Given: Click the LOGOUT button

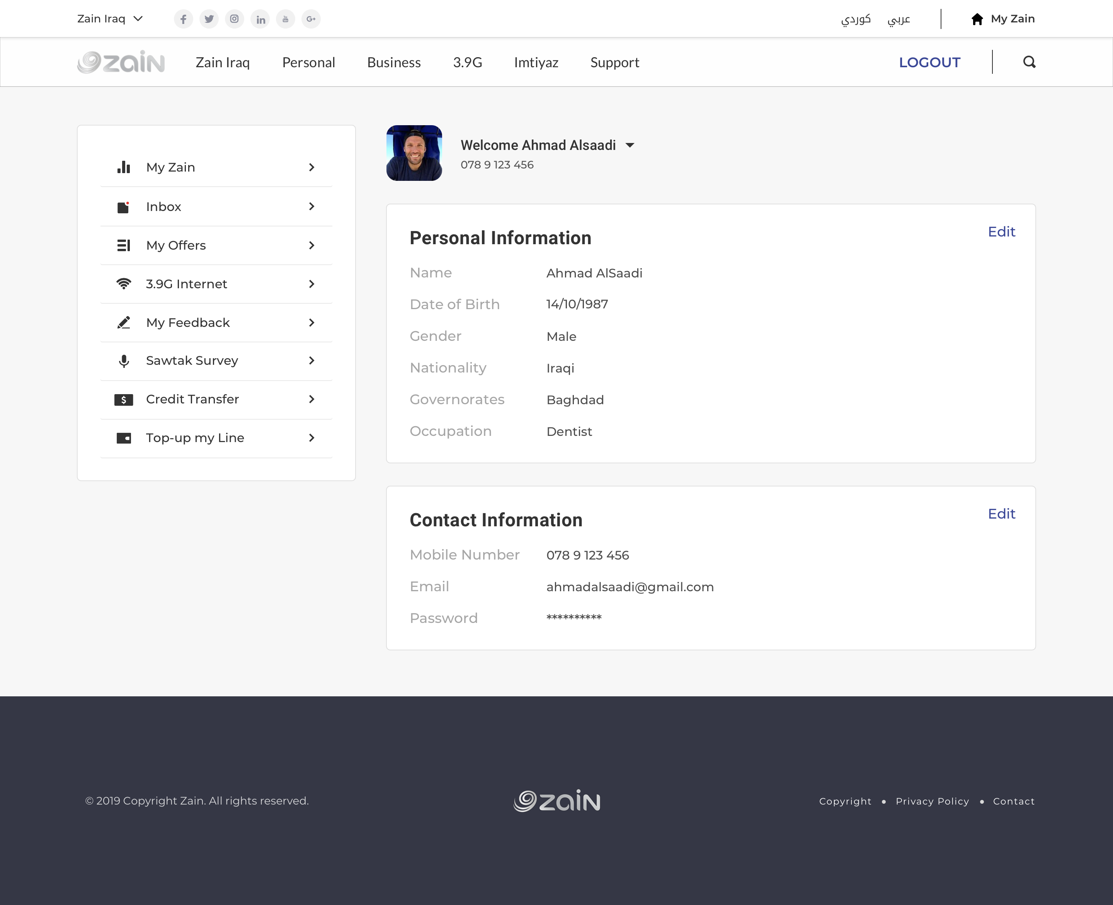Looking at the screenshot, I should click(929, 63).
